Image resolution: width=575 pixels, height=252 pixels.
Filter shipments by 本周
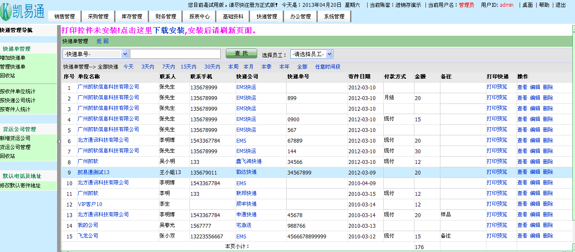tap(233, 67)
